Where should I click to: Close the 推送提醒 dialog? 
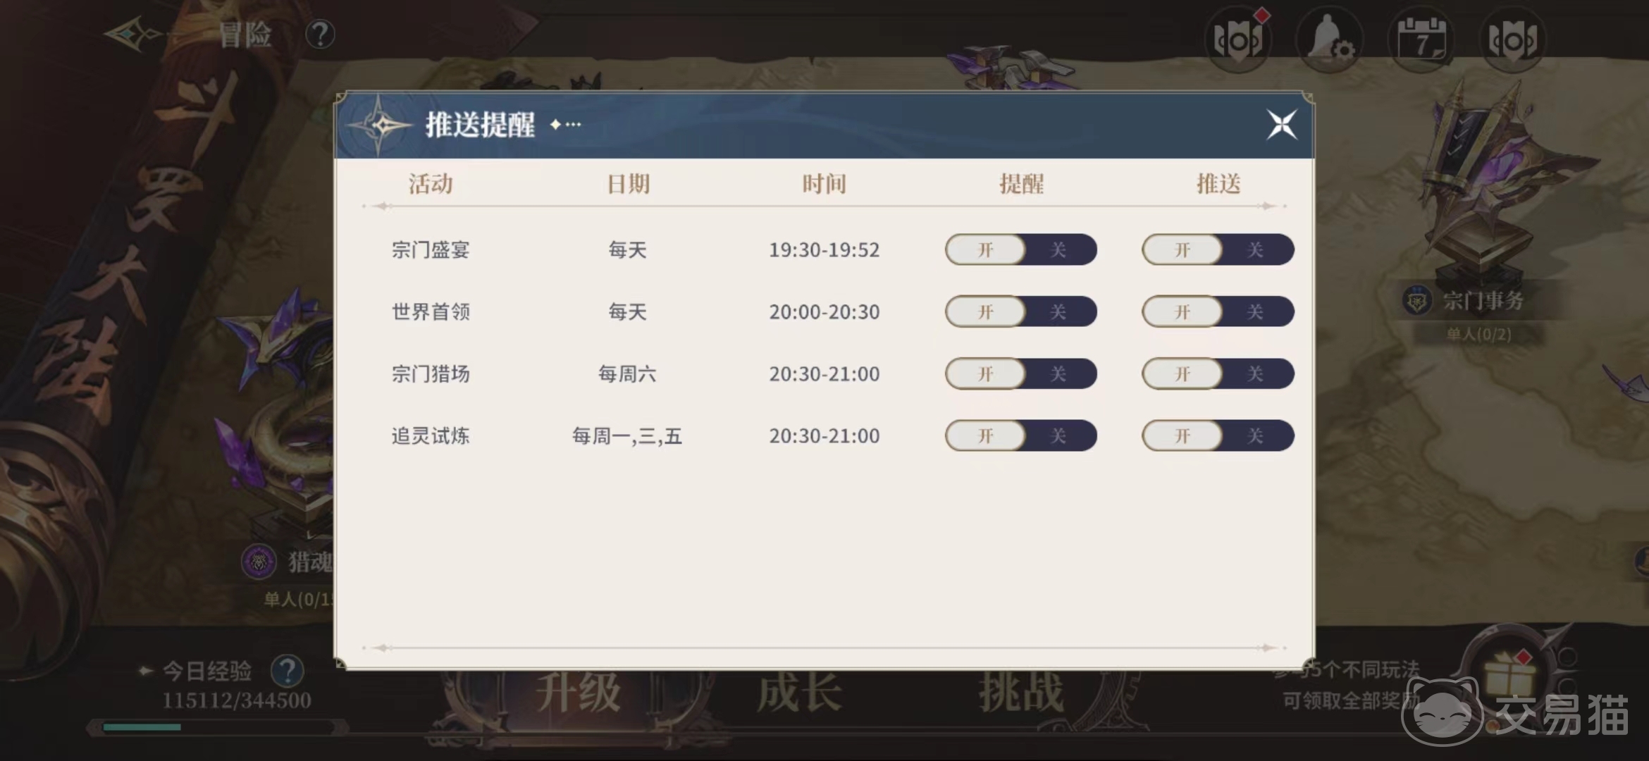1281,125
